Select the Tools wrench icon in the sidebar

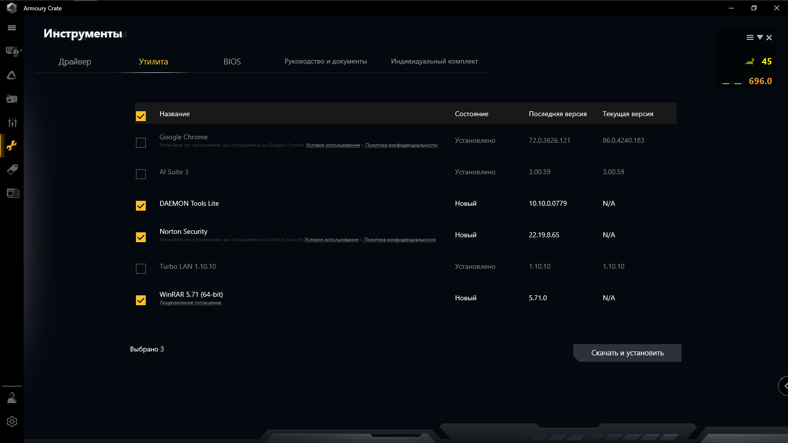12,146
